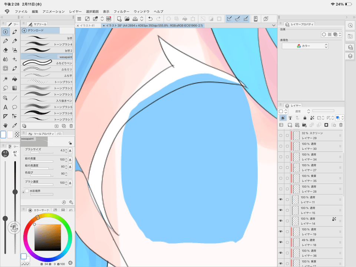
Task: Select the Fill bucket tool
Action: [x=15, y=79]
